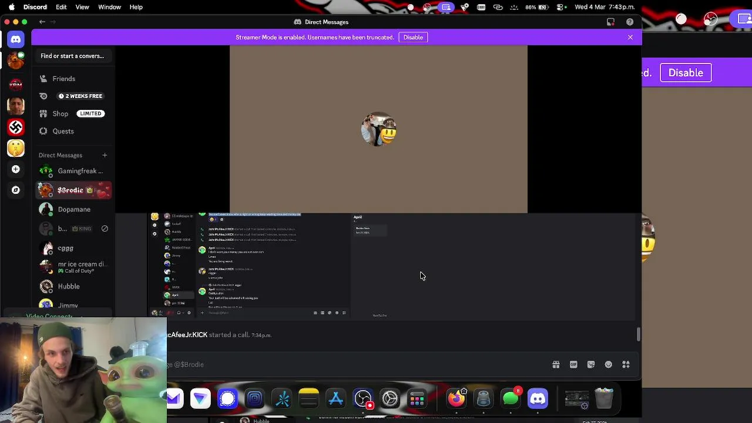
Task: Open the apps launcher icon in chat bar
Action: (626, 364)
